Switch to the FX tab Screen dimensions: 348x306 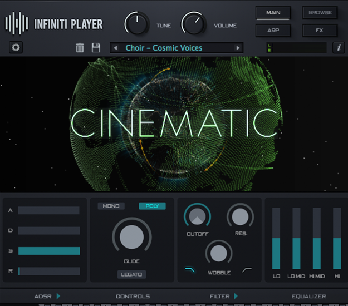[x=320, y=31]
